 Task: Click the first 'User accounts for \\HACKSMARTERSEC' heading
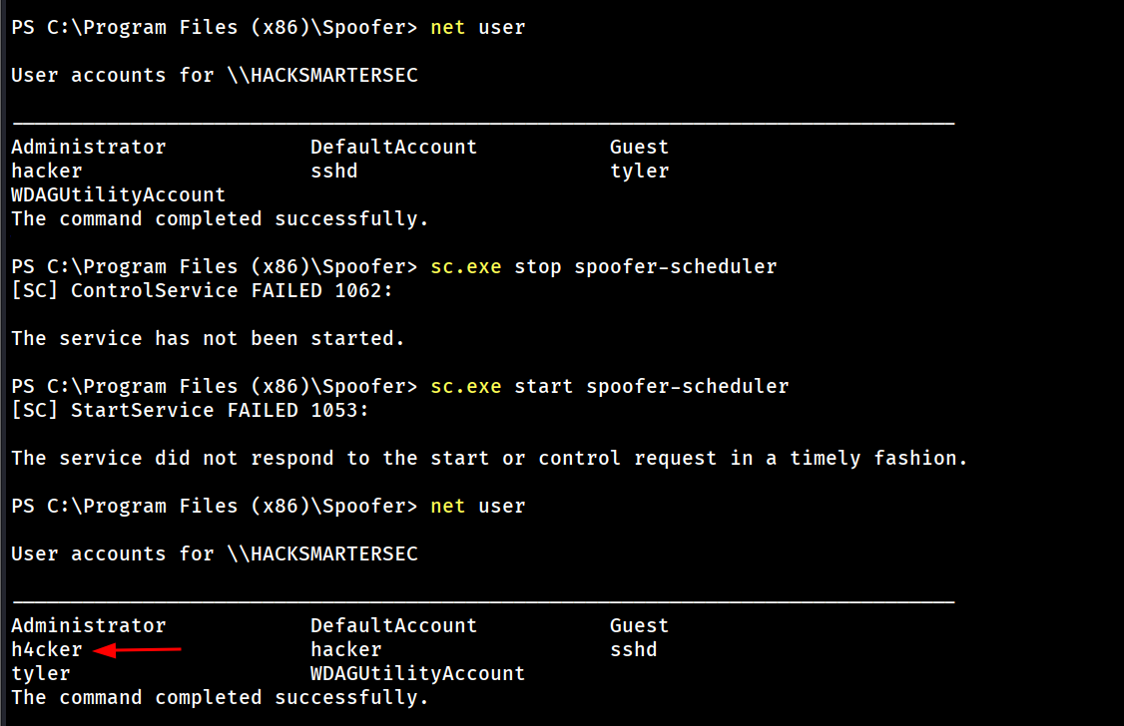click(x=215, y=76)
